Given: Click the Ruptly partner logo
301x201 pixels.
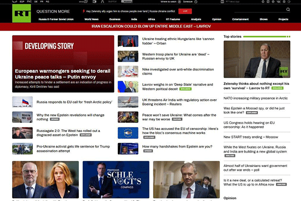Looking at the screenshot, I should 112,2.
